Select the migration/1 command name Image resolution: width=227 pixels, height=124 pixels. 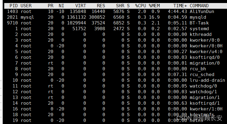(205, 97)
